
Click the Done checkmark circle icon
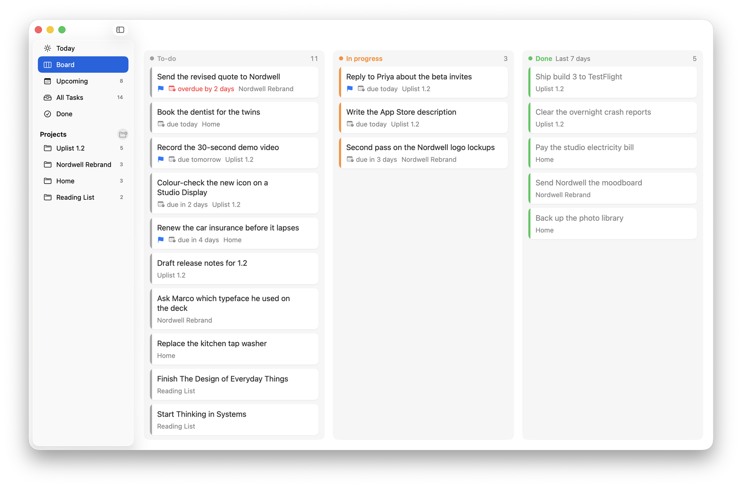[48, 114]
